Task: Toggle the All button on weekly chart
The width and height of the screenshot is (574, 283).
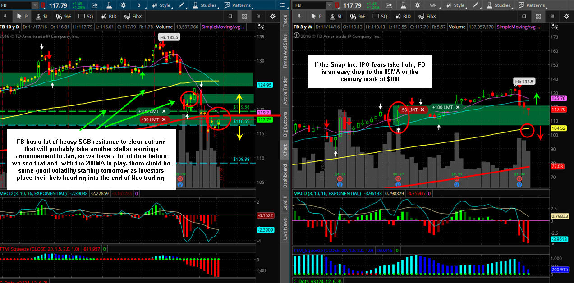Action: pos(552,16)
